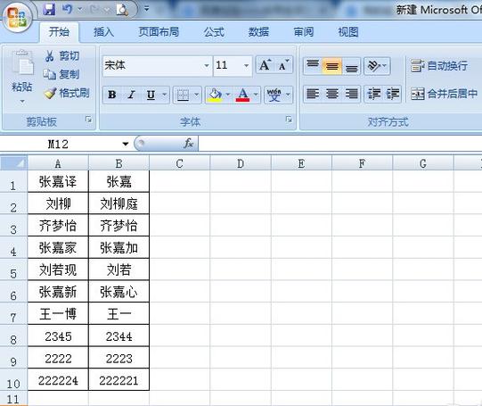Align text right

(x=351, y=94)
